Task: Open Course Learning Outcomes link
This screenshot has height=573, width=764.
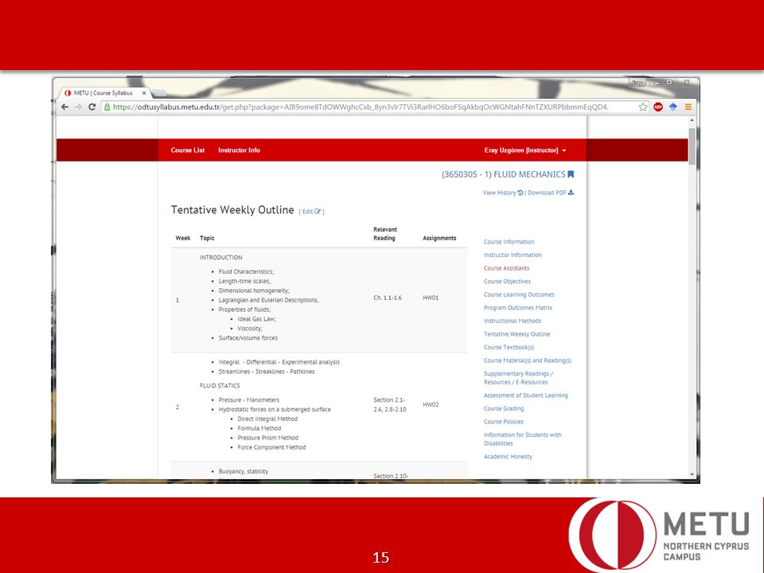Action: point(519,294)
